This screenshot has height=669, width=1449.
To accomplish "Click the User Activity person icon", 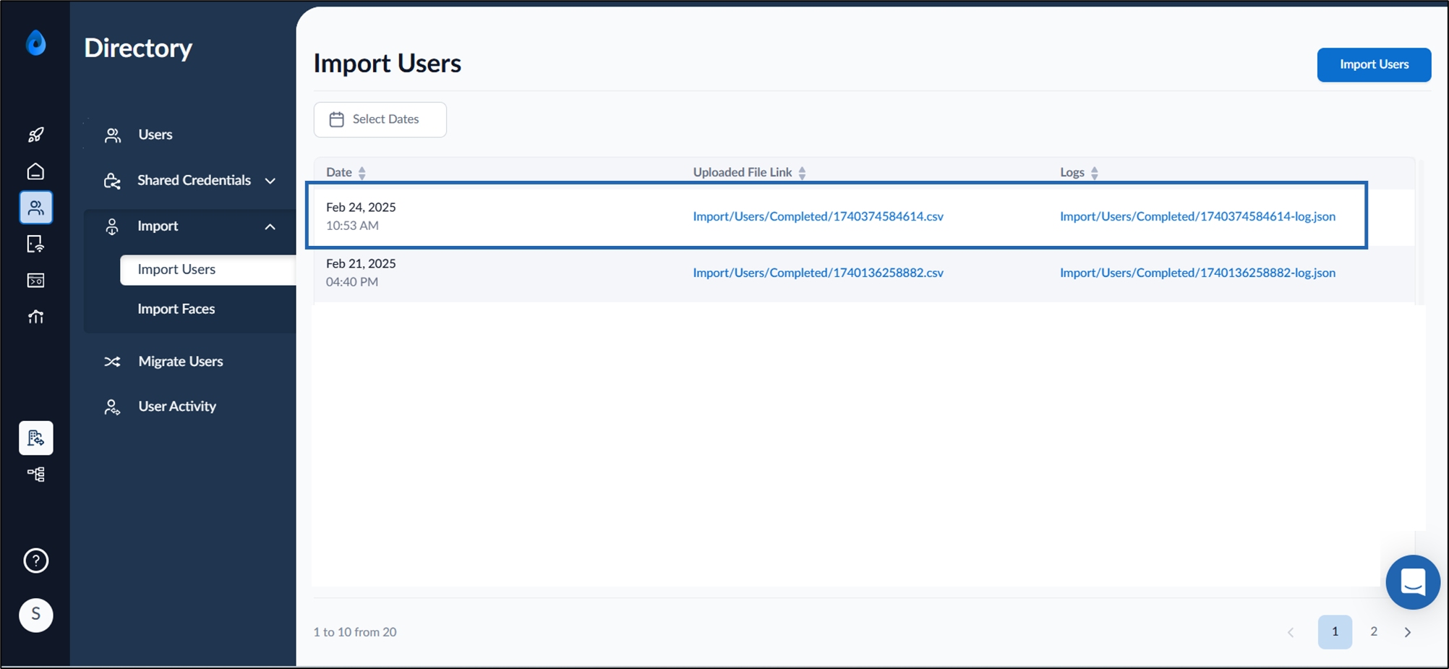I will pos(112,407).
